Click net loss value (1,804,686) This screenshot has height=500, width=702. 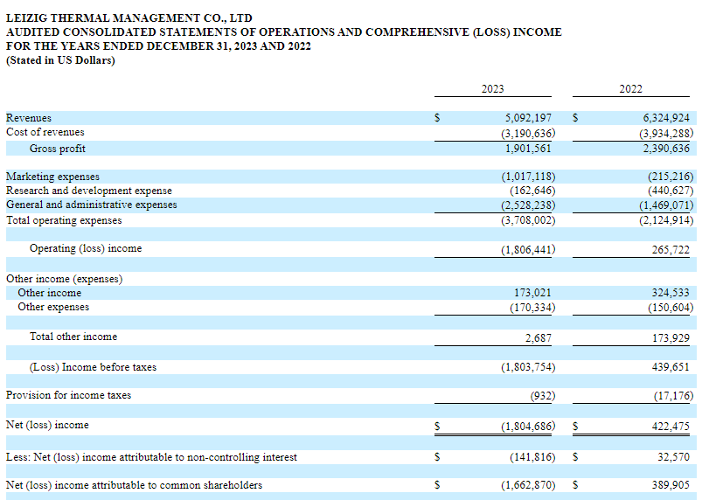[528, 427]
